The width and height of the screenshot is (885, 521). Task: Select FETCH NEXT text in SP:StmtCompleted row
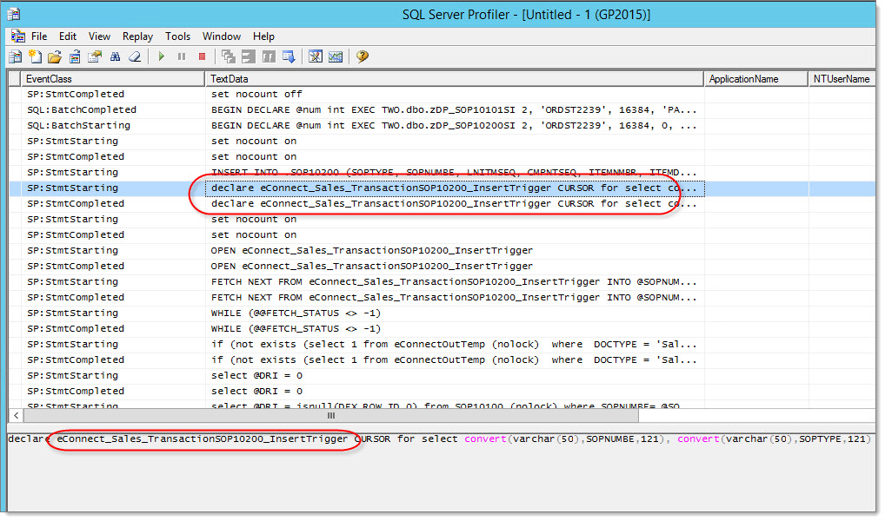[455, 297]
